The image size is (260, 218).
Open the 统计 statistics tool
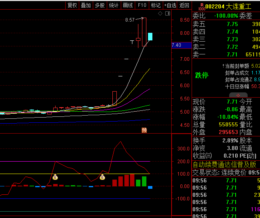[114, 5]
